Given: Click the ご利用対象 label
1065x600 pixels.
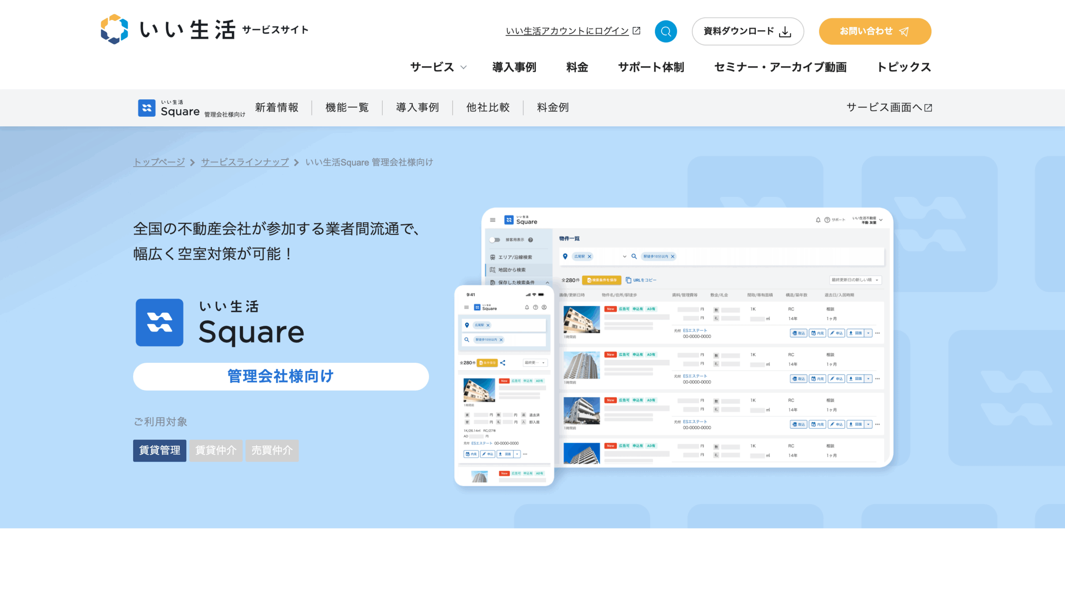Looking at the screenshot, I should click(160, 422).
